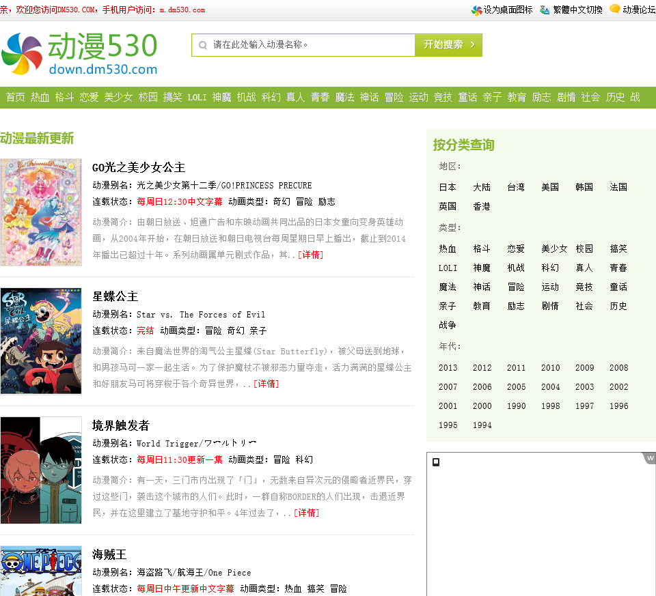Image resolution: width=656 pixels, height=596 pixels.
Task: Click the magnifier icon in search box
Action: pyautogui.click(x=203, y=45)
